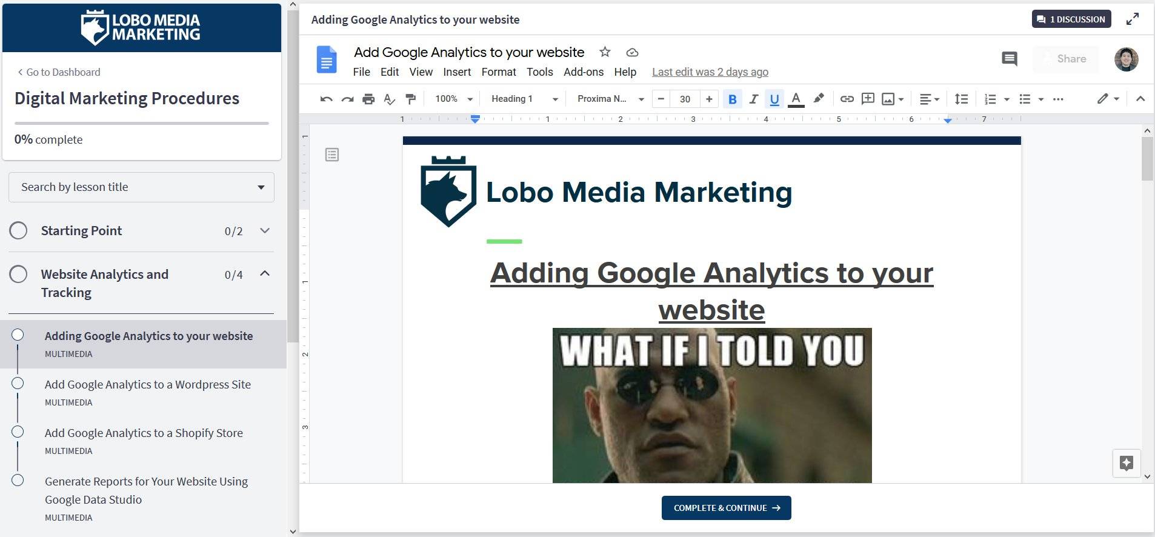Image resolution: width=1155 pixels, height=537 pixels.
Task: Hide the menus with the collapse arrow
Action: pos(1140,99)
